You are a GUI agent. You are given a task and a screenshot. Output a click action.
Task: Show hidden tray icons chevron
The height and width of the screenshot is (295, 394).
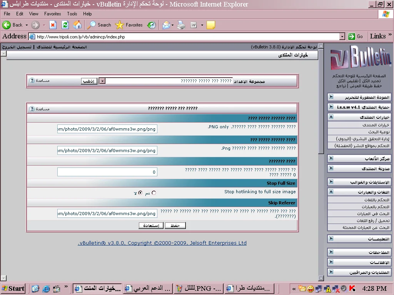click(294, 289)
